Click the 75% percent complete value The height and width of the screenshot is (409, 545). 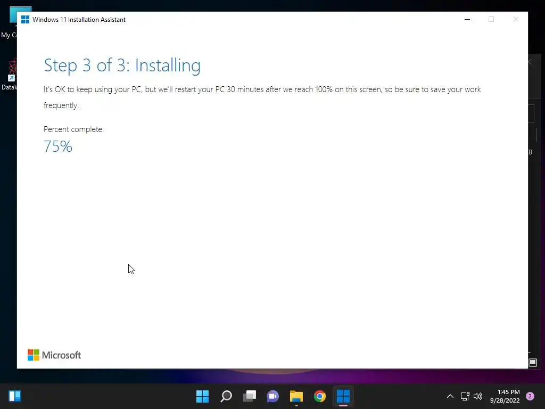58,146
